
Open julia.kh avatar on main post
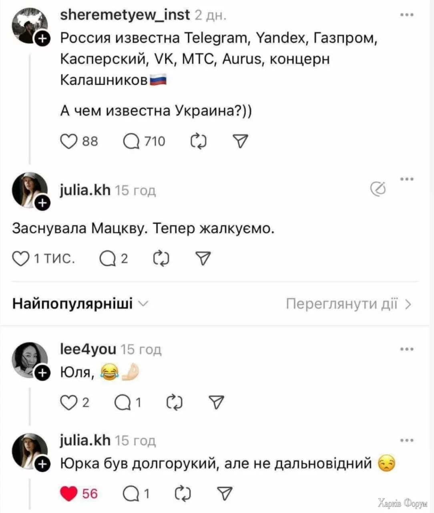[29, 190]
